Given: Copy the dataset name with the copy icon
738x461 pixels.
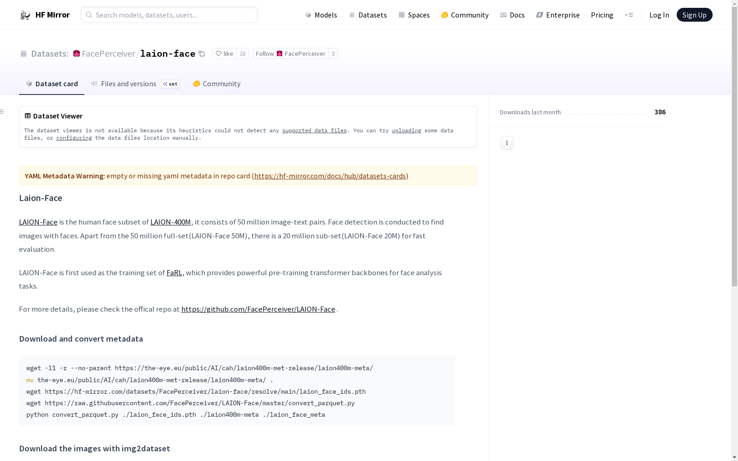Looking at the screenshot, I should pos(202,53).
